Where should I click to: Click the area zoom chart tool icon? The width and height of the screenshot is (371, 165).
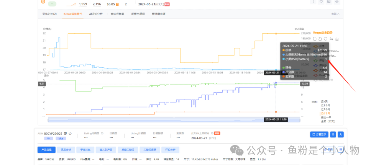pos(315,39)
